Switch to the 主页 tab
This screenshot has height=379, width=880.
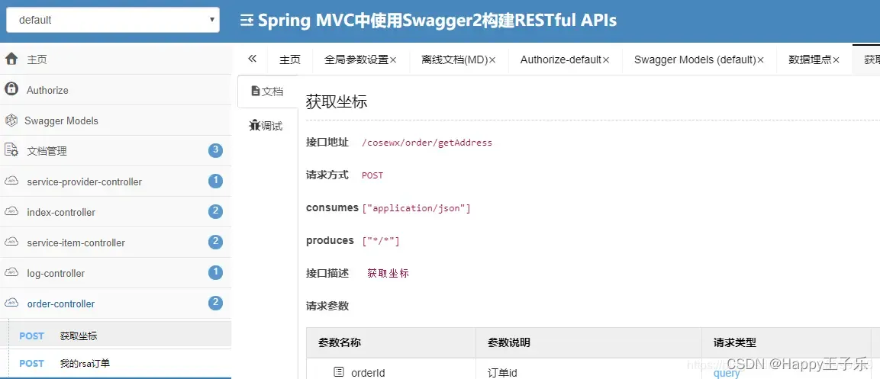click(290, 59)
